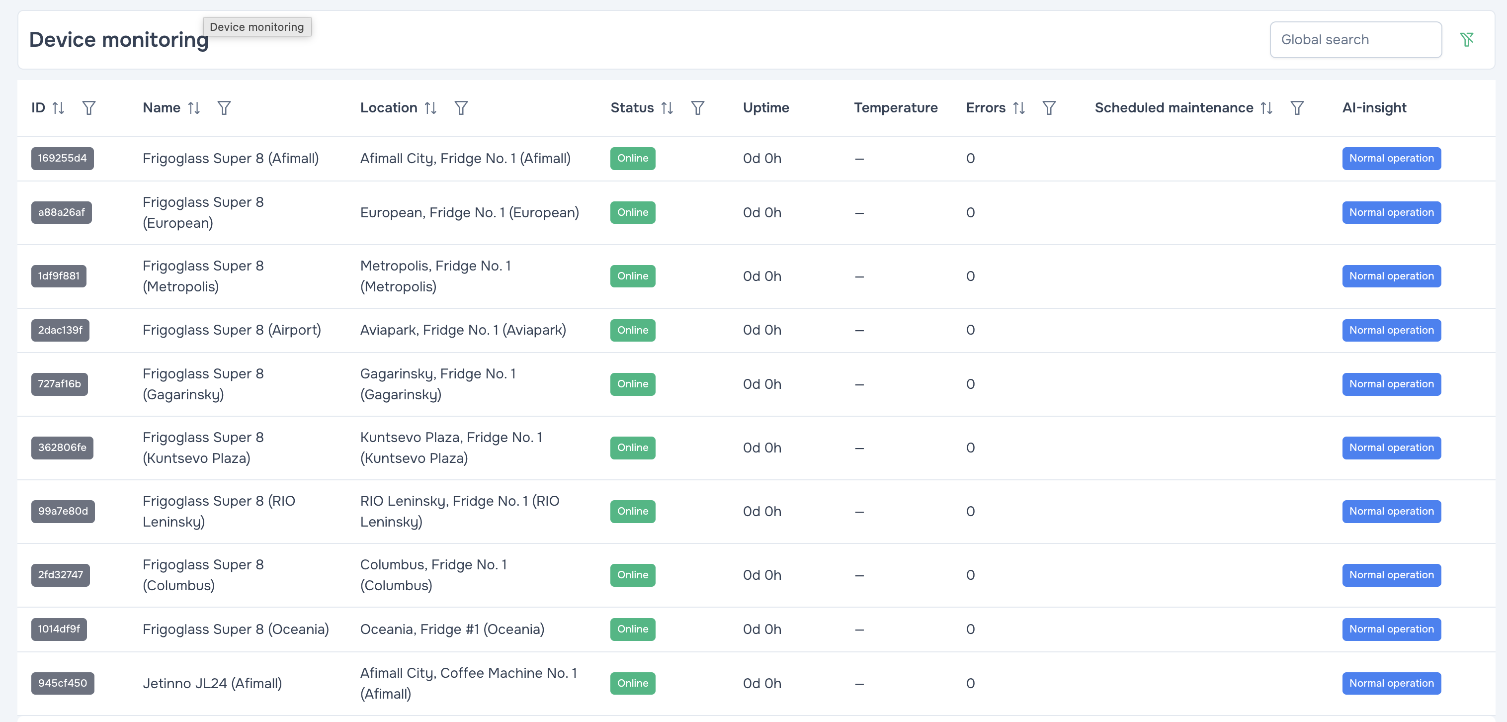The height and width of the screenshot is (722, 1507).
Task: Click the Global search field
Action: pos(1355,40)
